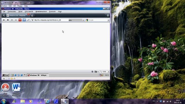Expand the quick launch overflow chevron

pos(25,75)
